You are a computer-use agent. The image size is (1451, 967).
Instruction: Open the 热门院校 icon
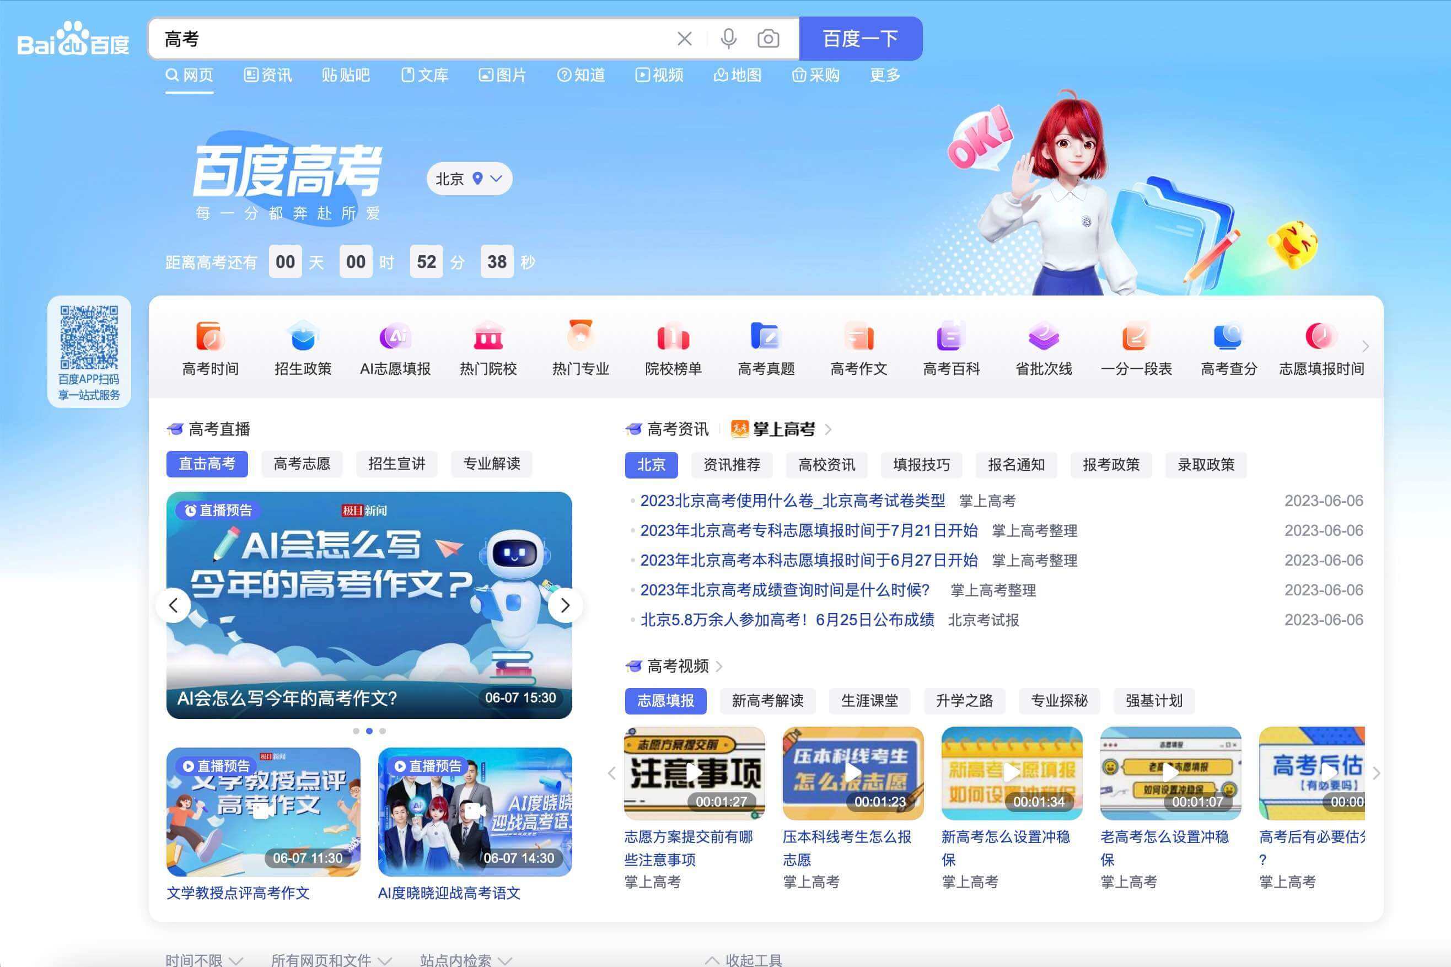[x=488, y=348]
